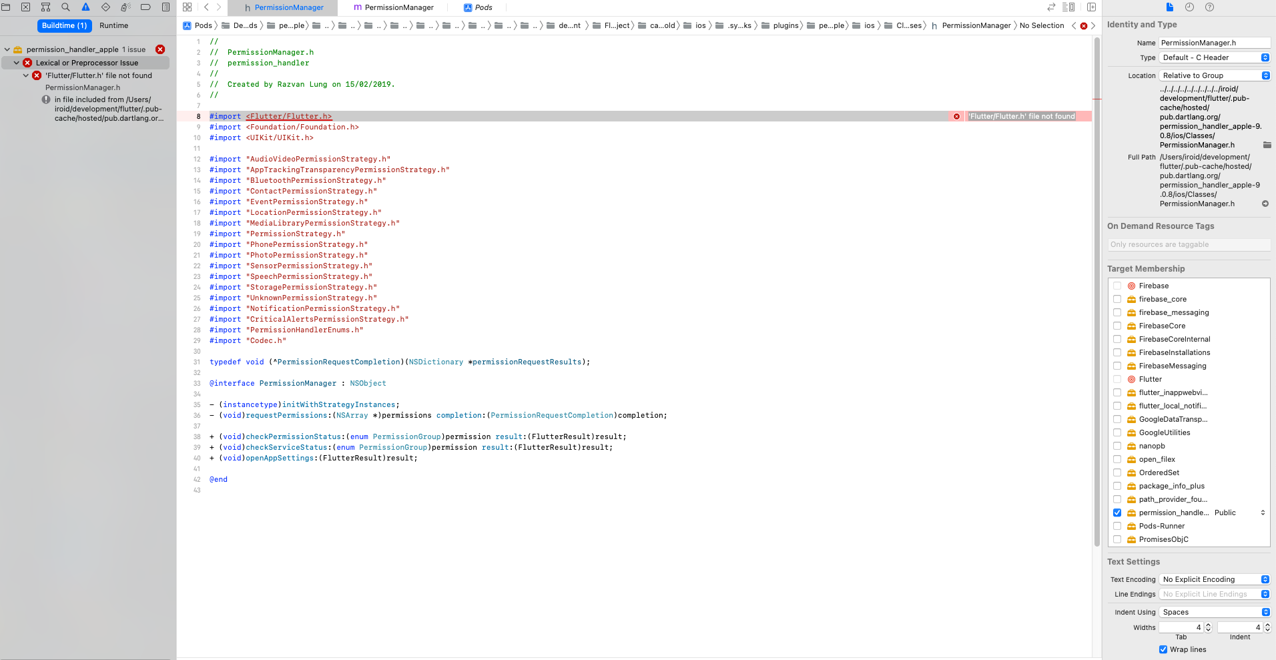Open the file Type dropdown
Image resolution: width=1276 pixels, height=660 pixels.
(x=1215, y=57)
